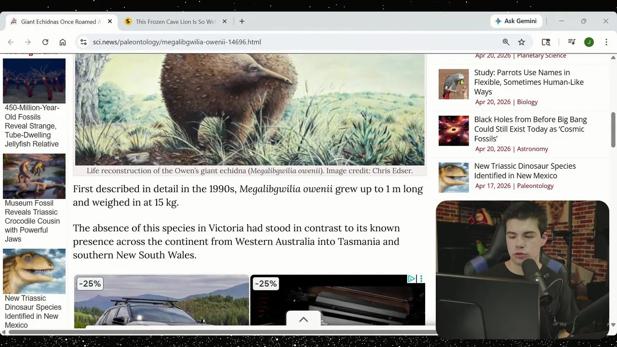This screenshot has width=617, height=347.
Task: Open the Chrome three-dot menu
Action: [606, 42]
